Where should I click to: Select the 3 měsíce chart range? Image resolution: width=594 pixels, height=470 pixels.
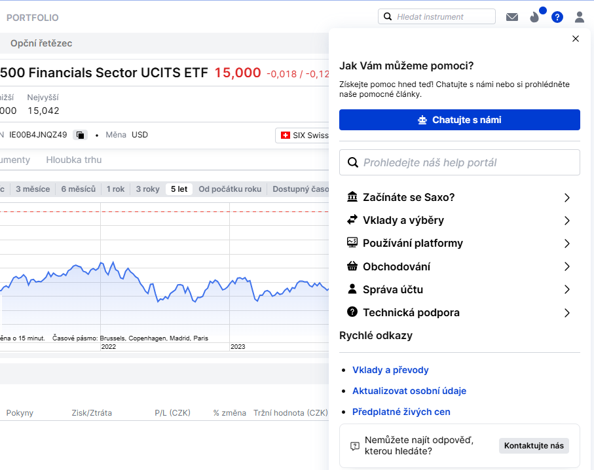[x=33, y=189]
